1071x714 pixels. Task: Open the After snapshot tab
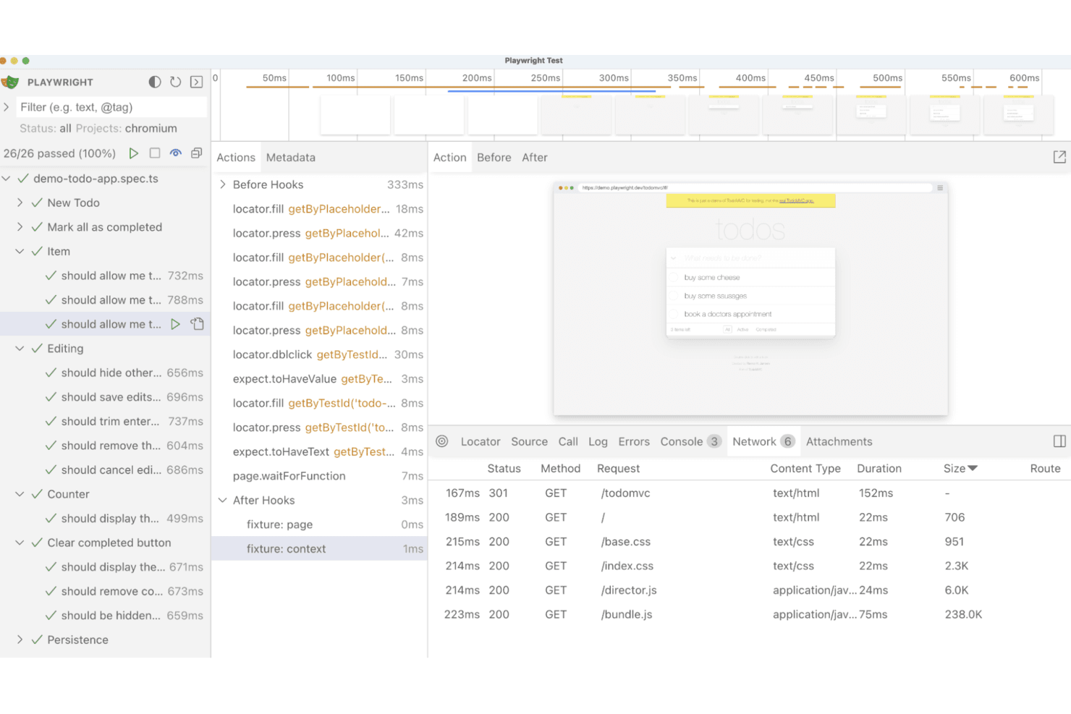pyautogui.click(x=535, y=157)
